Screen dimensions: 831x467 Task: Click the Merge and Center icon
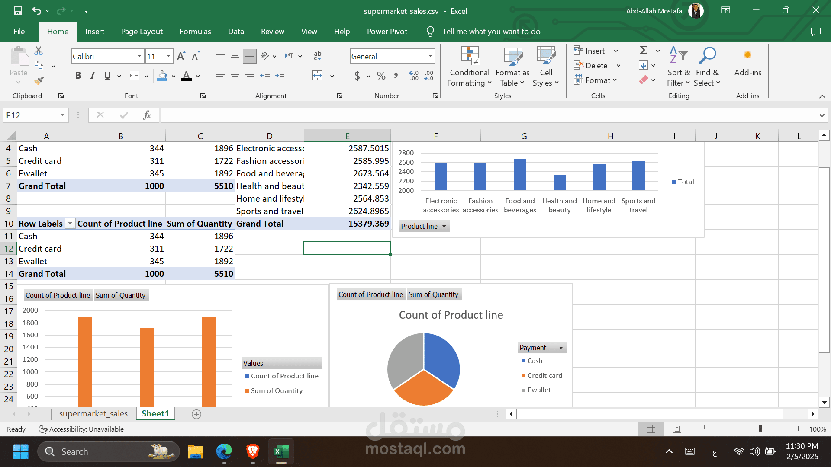tap(318, 76)
